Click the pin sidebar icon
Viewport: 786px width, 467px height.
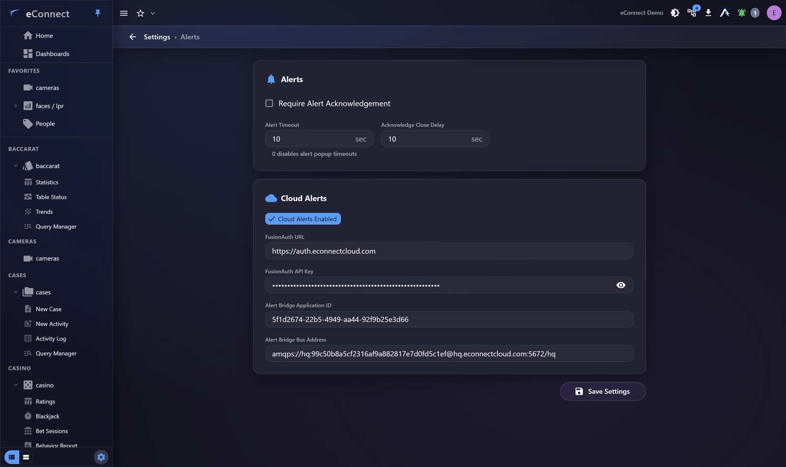98,13
